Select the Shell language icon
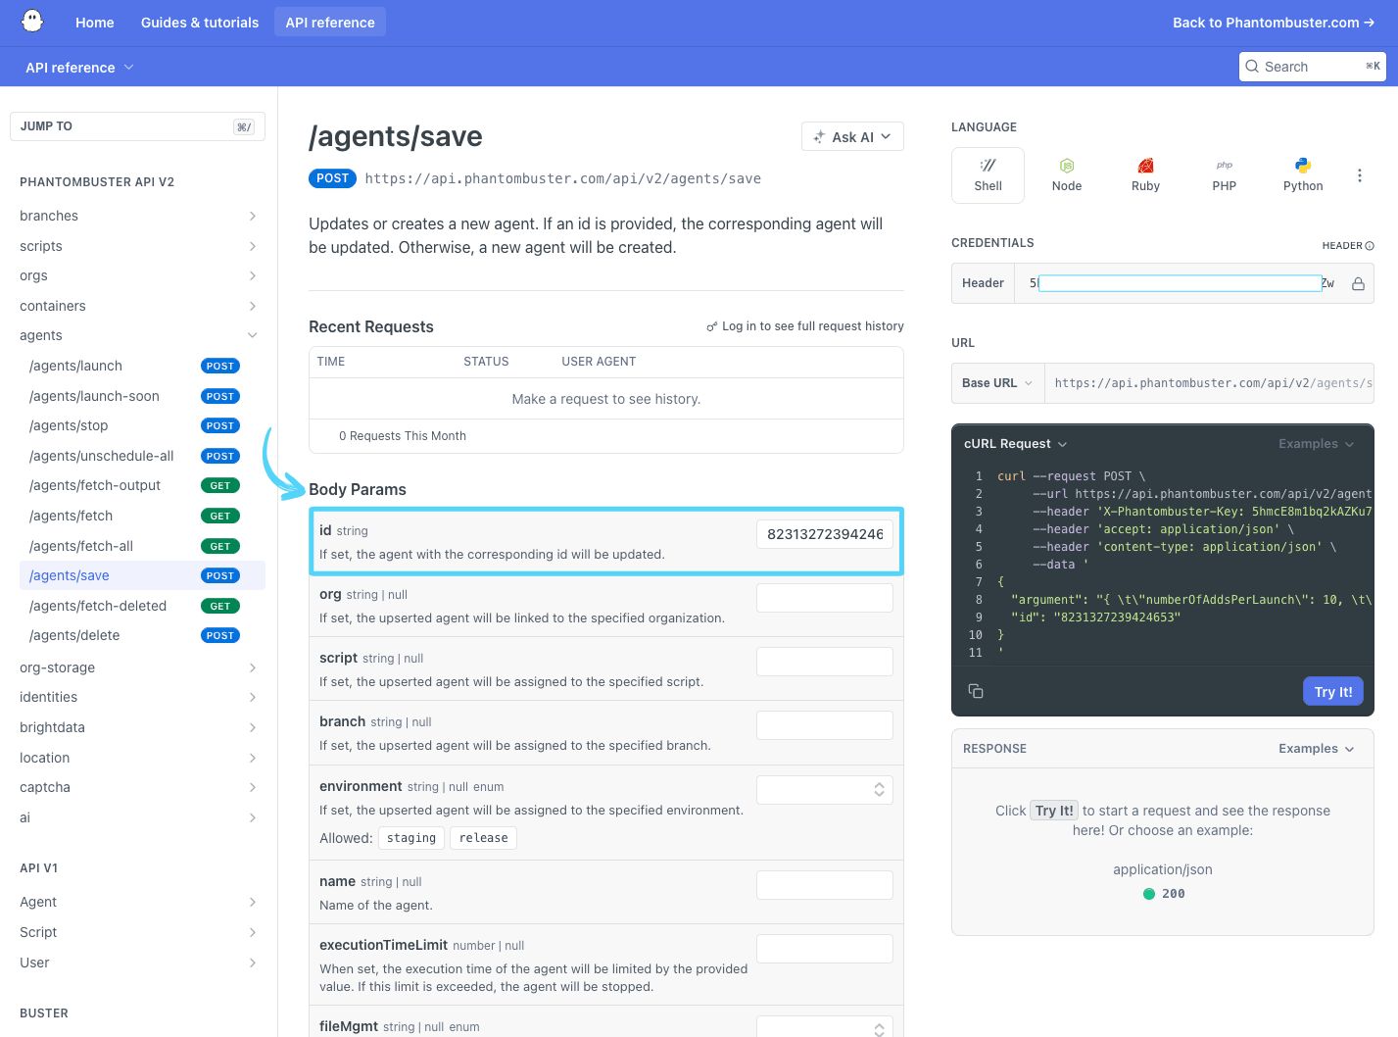 [988, 175]
